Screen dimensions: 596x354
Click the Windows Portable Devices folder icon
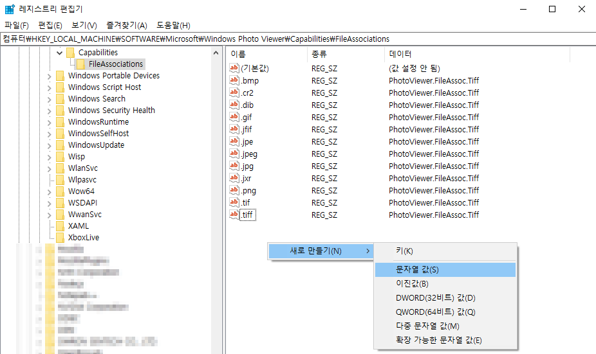[60, 76]
